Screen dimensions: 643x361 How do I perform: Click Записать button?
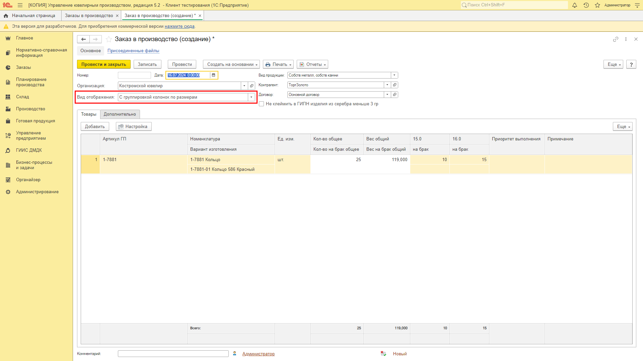click(147, 65)
